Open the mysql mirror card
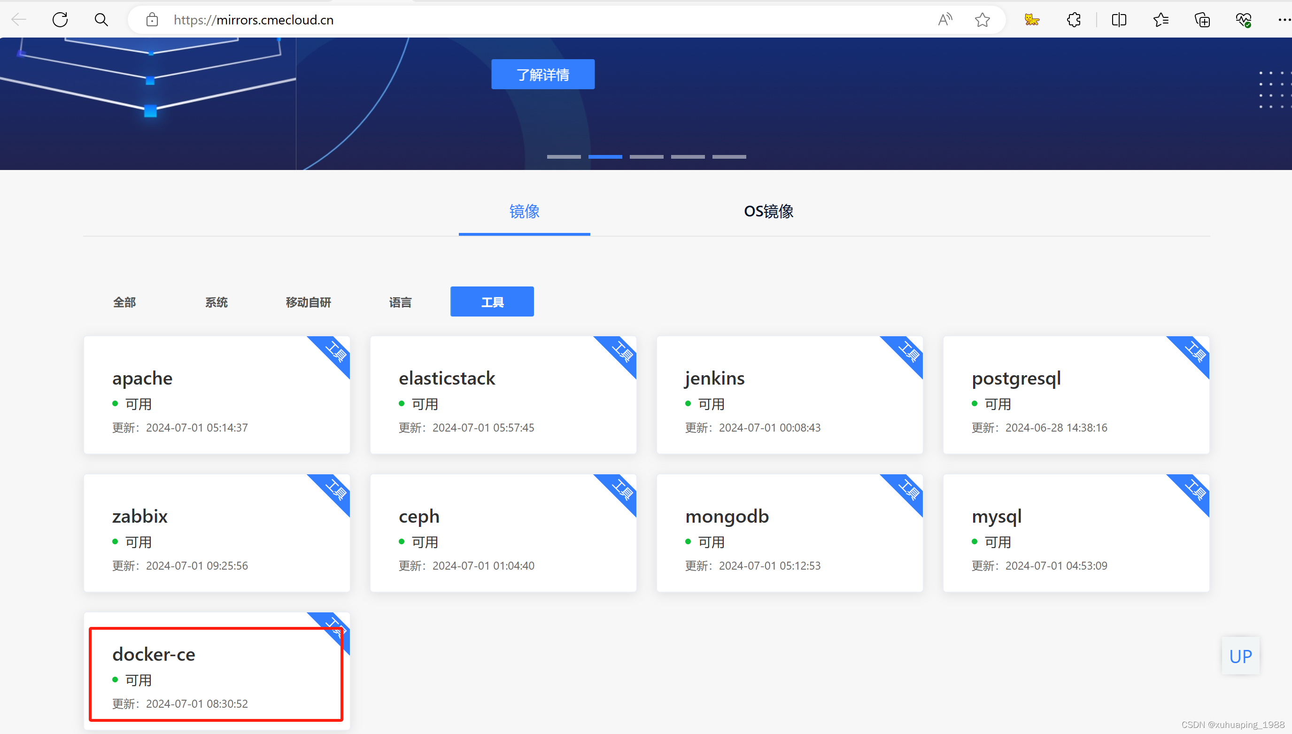This screenshot has height=734, width=1292. click(1076, 533)
